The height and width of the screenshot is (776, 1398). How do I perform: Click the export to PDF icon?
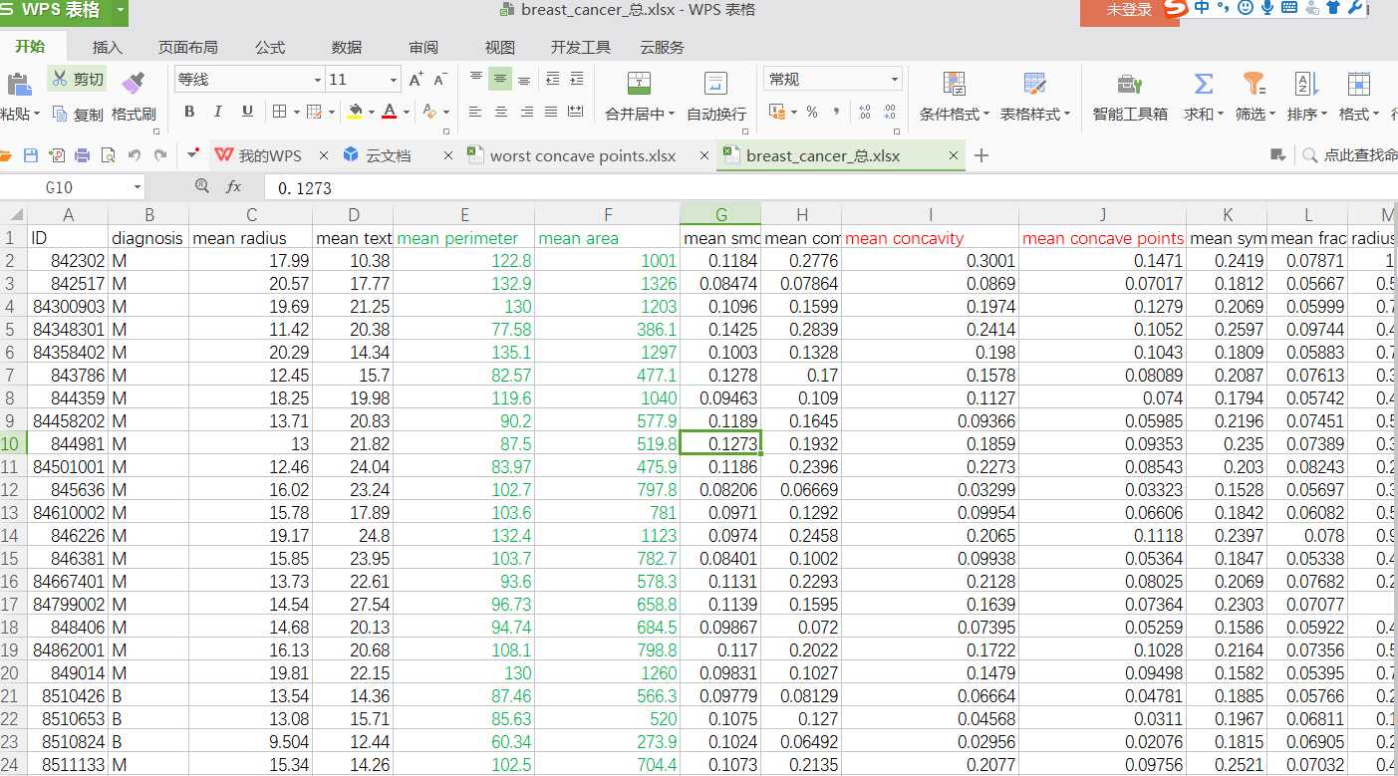coord(57,155)
